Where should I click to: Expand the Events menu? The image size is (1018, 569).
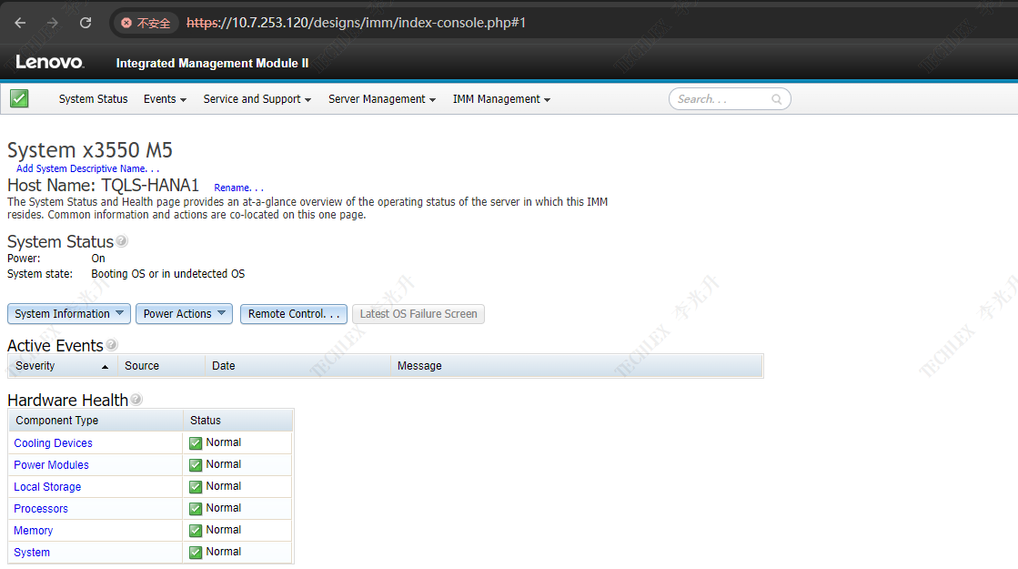[x=165, y=98]
